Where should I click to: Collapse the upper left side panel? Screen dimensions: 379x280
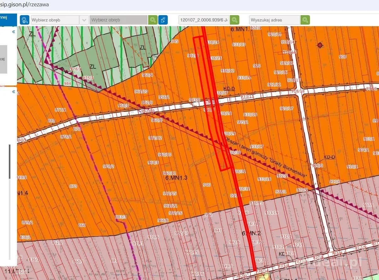click(14, 32)
